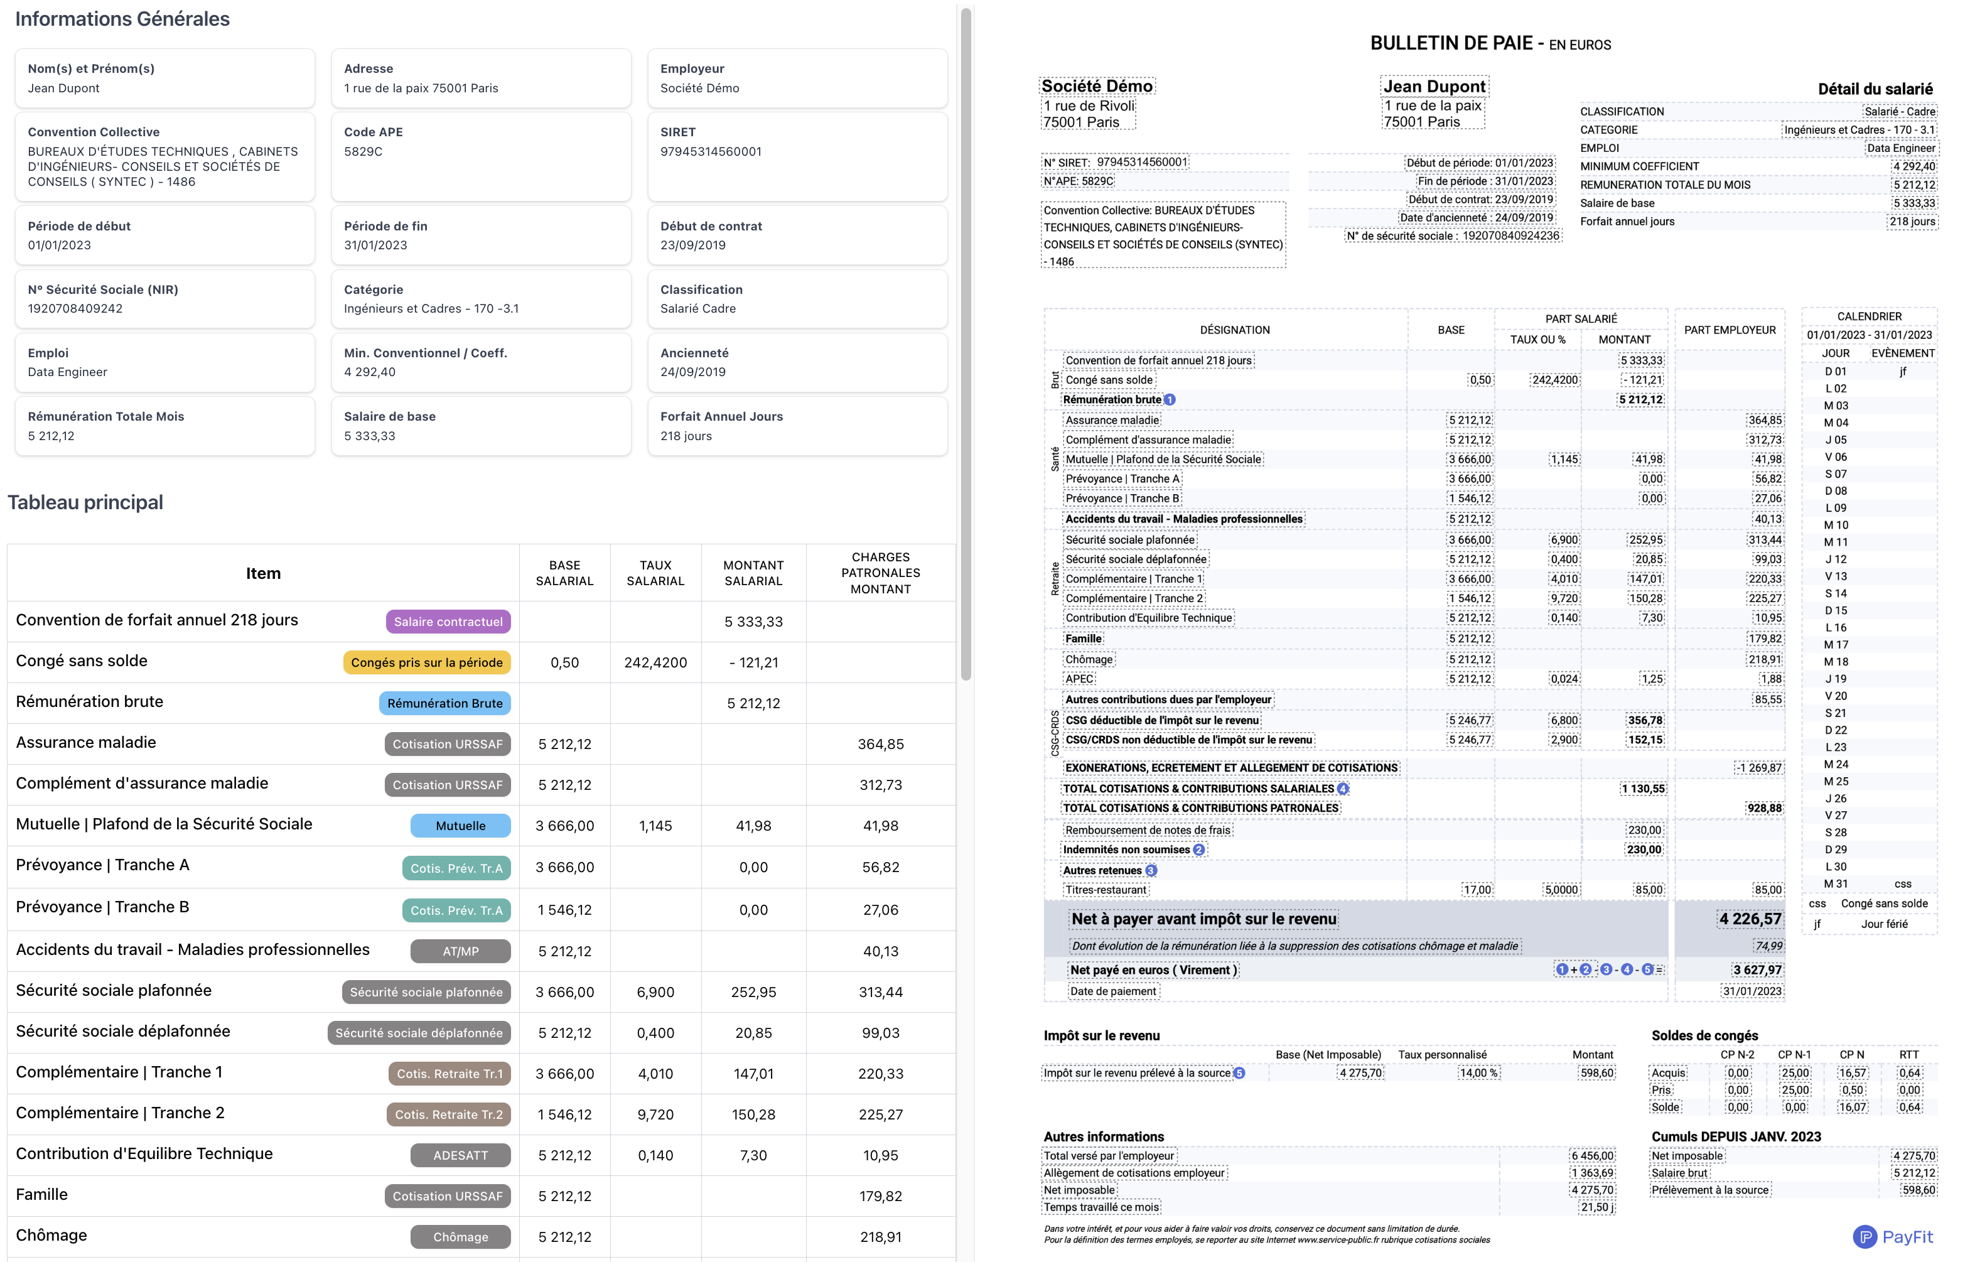
Task: Click the ADESATT tag
Action: point(460,1155)
